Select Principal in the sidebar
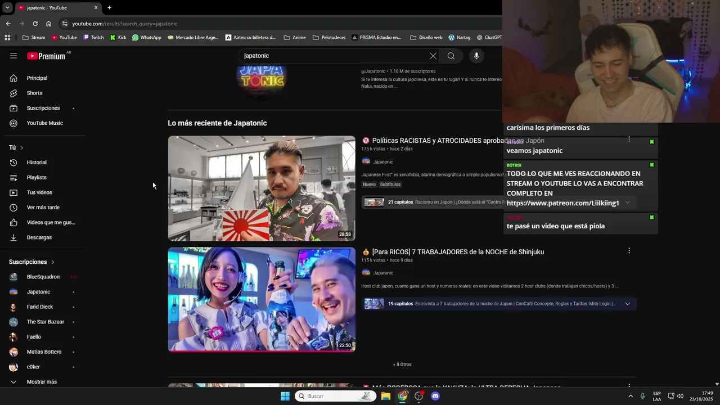720x405 pixels. coord(43,78)
